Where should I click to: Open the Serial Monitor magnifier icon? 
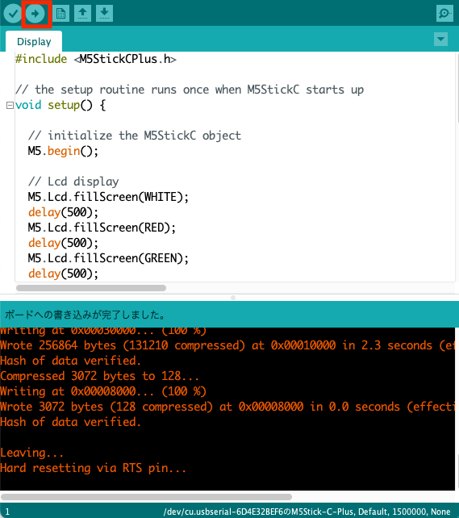point(444,14)
